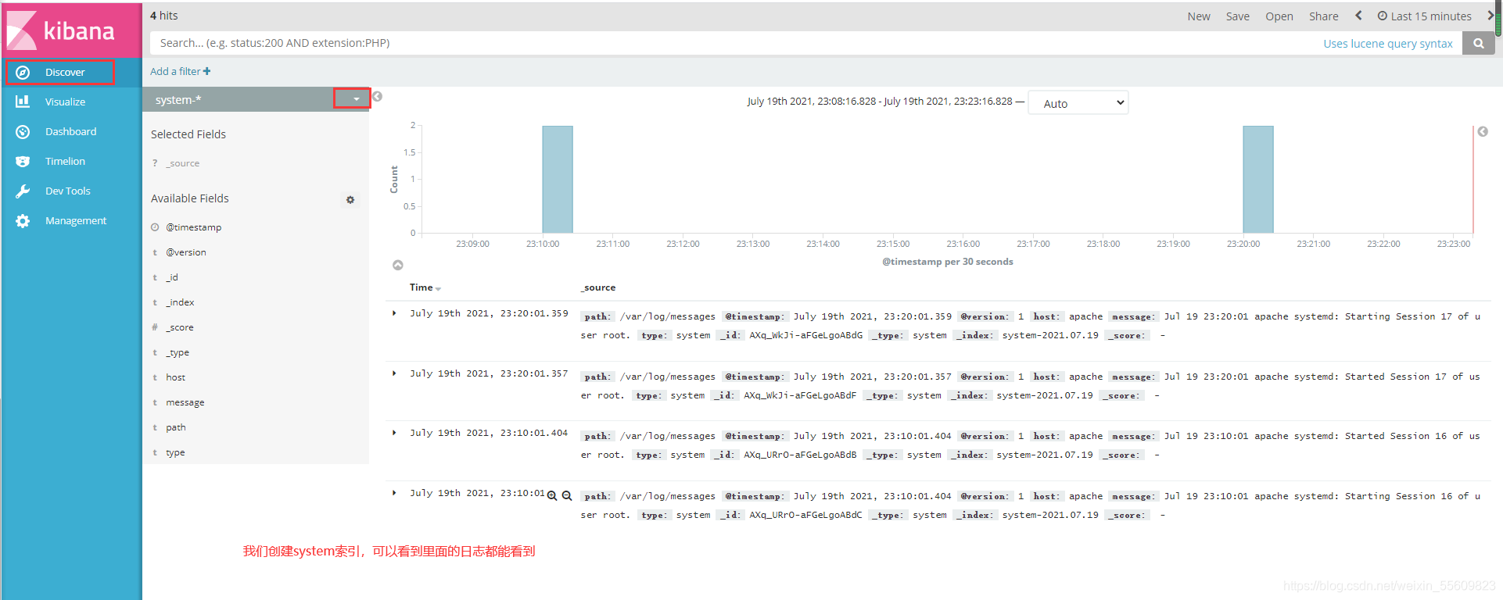
Task: Open the Visualize section
Action: pos(65,102)
